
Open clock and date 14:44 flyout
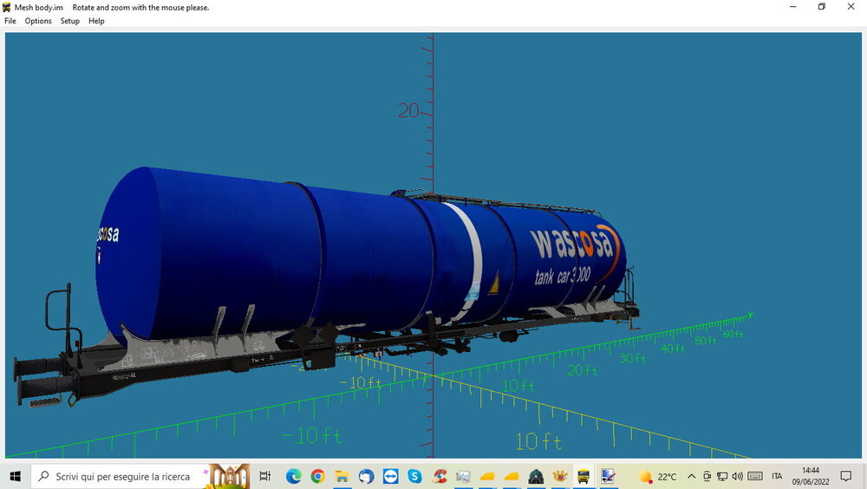[x=811, y=476]
